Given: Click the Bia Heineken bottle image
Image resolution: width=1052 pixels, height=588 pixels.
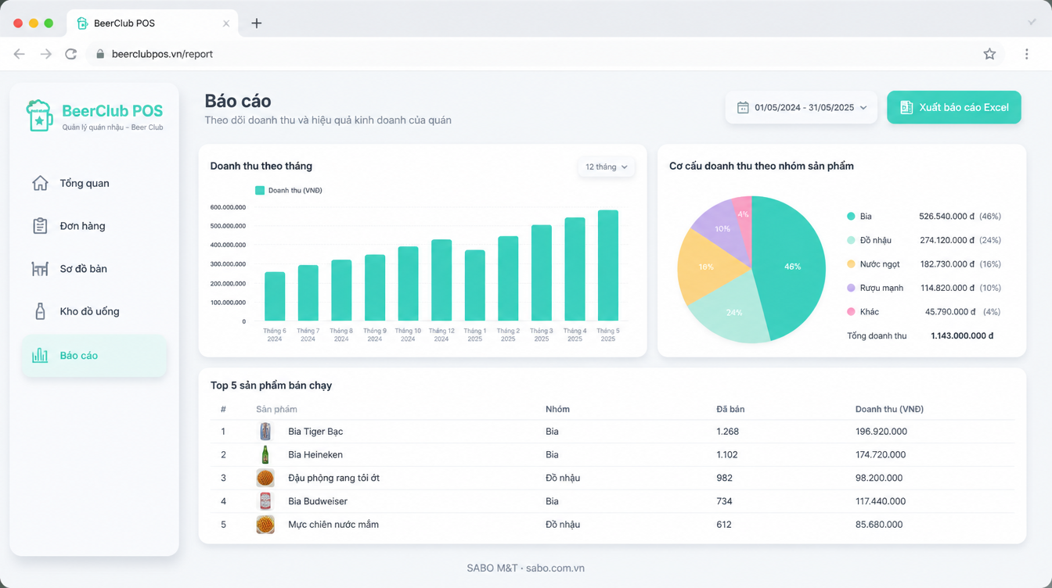Looking at the screenshot, I should tap(265, 454).
